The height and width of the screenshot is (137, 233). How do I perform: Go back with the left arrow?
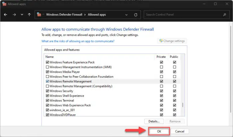tap(6, 15)
